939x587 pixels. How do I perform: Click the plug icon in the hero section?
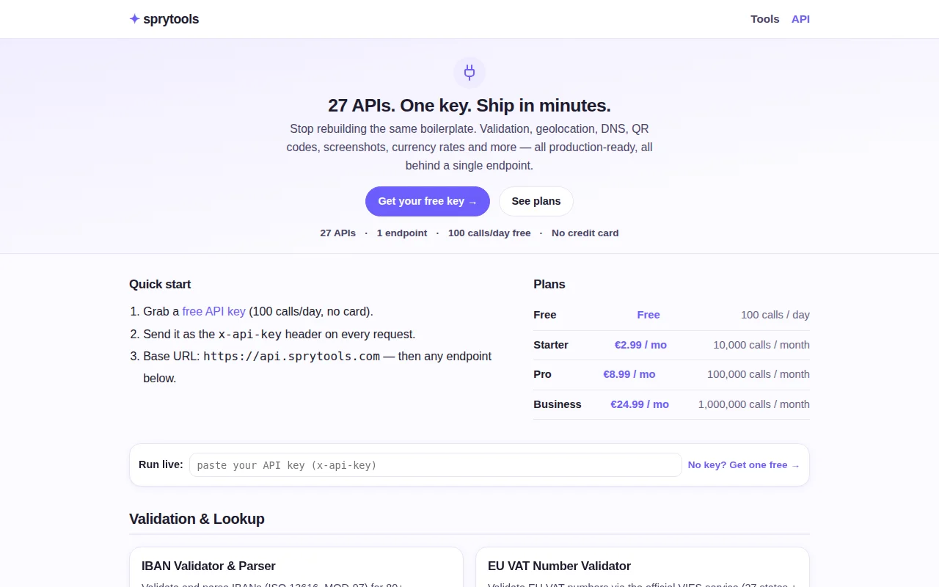(469, 73)
